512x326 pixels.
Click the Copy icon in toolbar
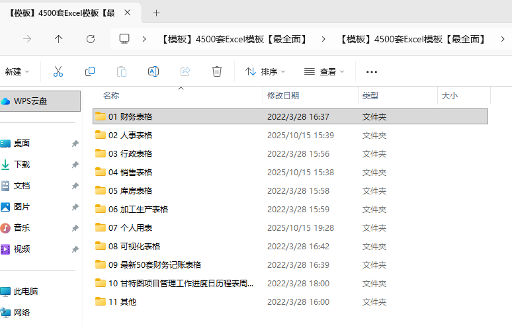(x=90, y=71)
